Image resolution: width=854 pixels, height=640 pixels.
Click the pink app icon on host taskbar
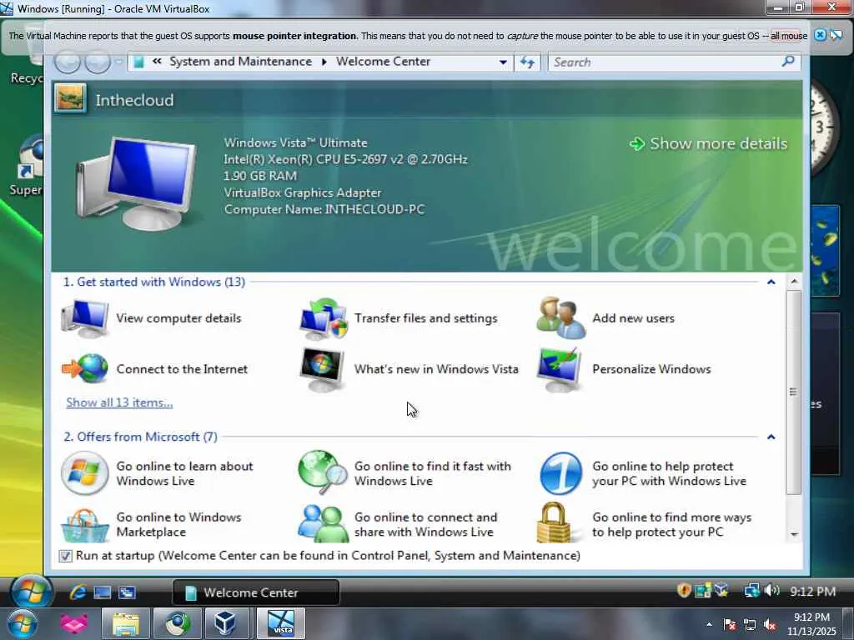pos(74,623)
